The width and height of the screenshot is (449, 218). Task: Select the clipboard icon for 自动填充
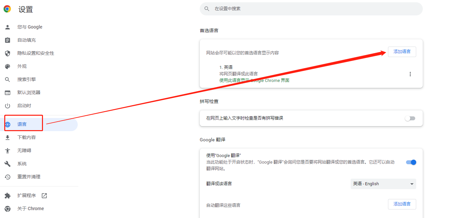point(8,40)
